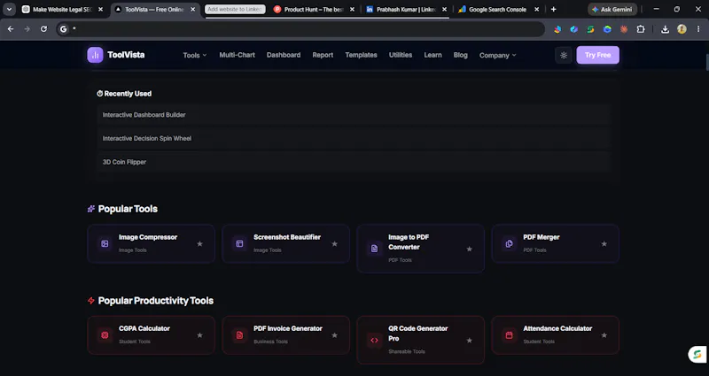Viewport: 709px width, 376px height.
Task: Star the CGPA Calculator card
Action: [x=200, y=335]
